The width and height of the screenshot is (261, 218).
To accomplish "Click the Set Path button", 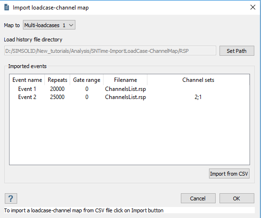I will (237, 51).
